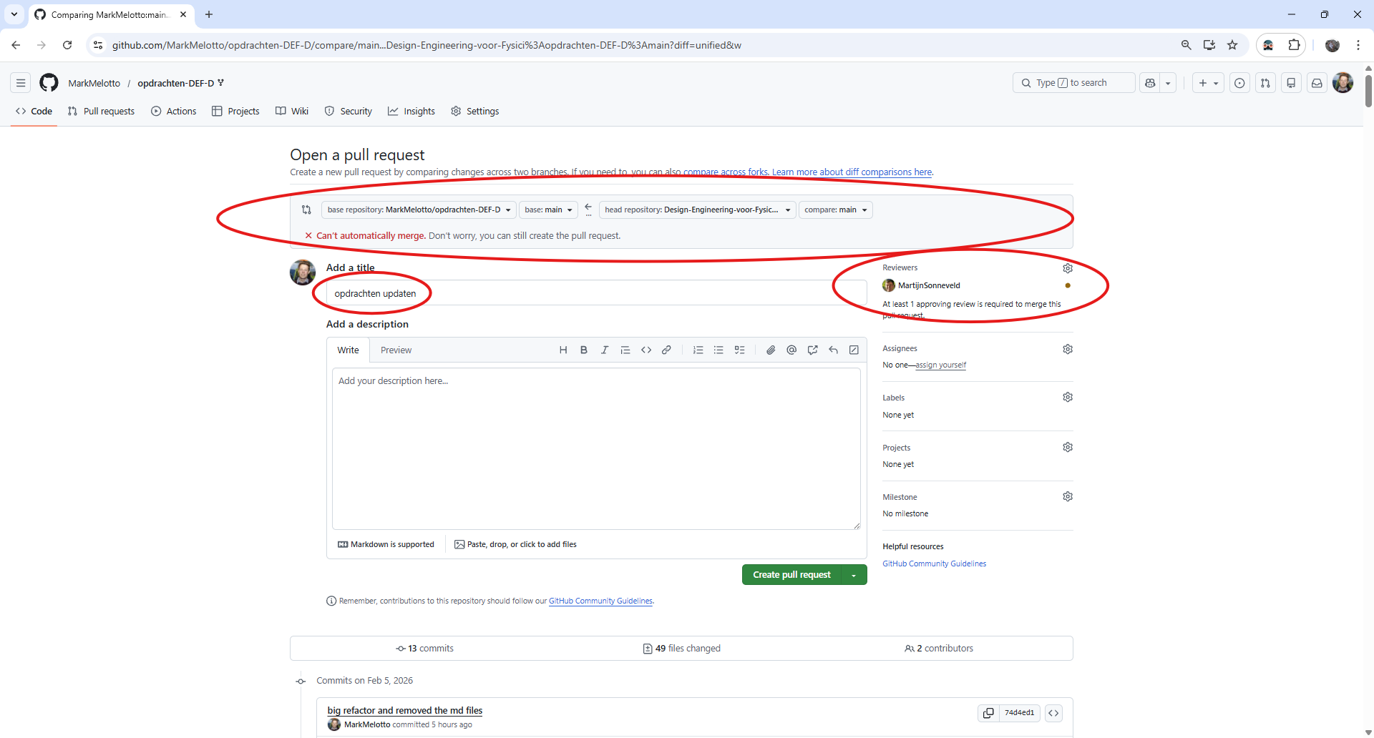Mention a user with the @ icon
The height and width of the screenshot is (738, 1374).
[x=791, y=350]
